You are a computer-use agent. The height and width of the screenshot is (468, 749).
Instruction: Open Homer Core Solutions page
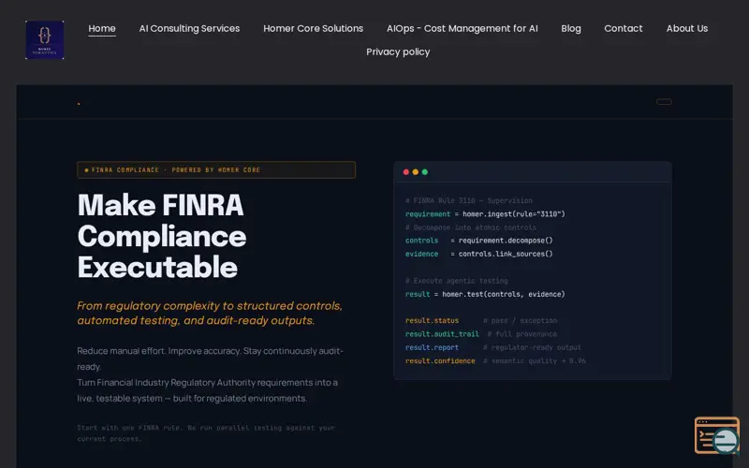(313, 28)
